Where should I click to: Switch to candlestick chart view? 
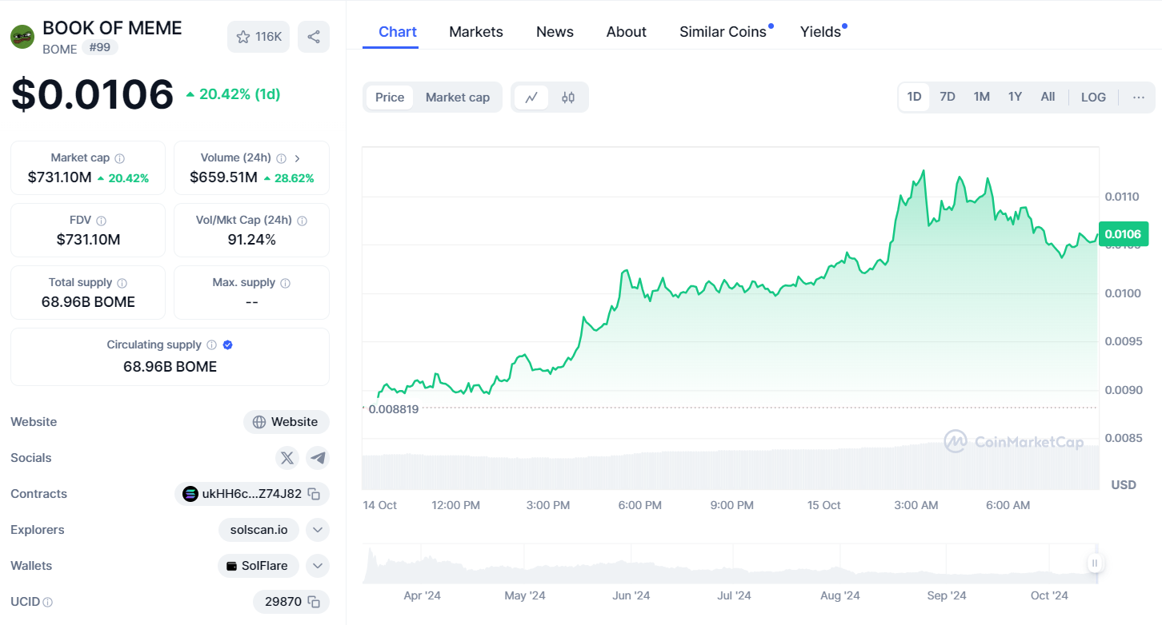coord(568,98)
